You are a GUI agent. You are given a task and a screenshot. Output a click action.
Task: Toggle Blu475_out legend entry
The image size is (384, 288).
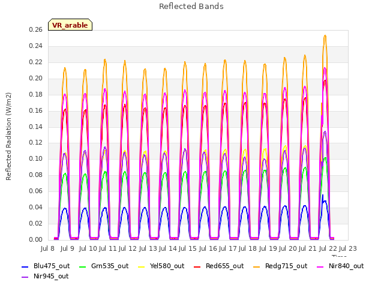(46, 266)
